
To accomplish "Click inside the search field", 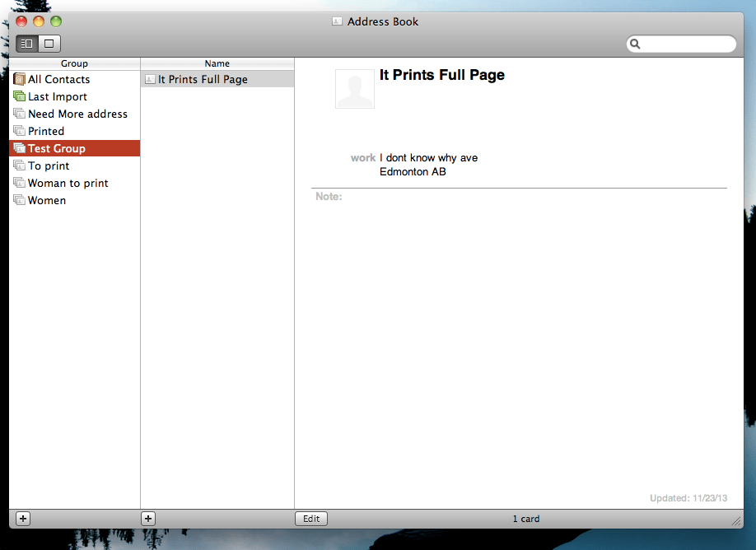I will (684, 43).
